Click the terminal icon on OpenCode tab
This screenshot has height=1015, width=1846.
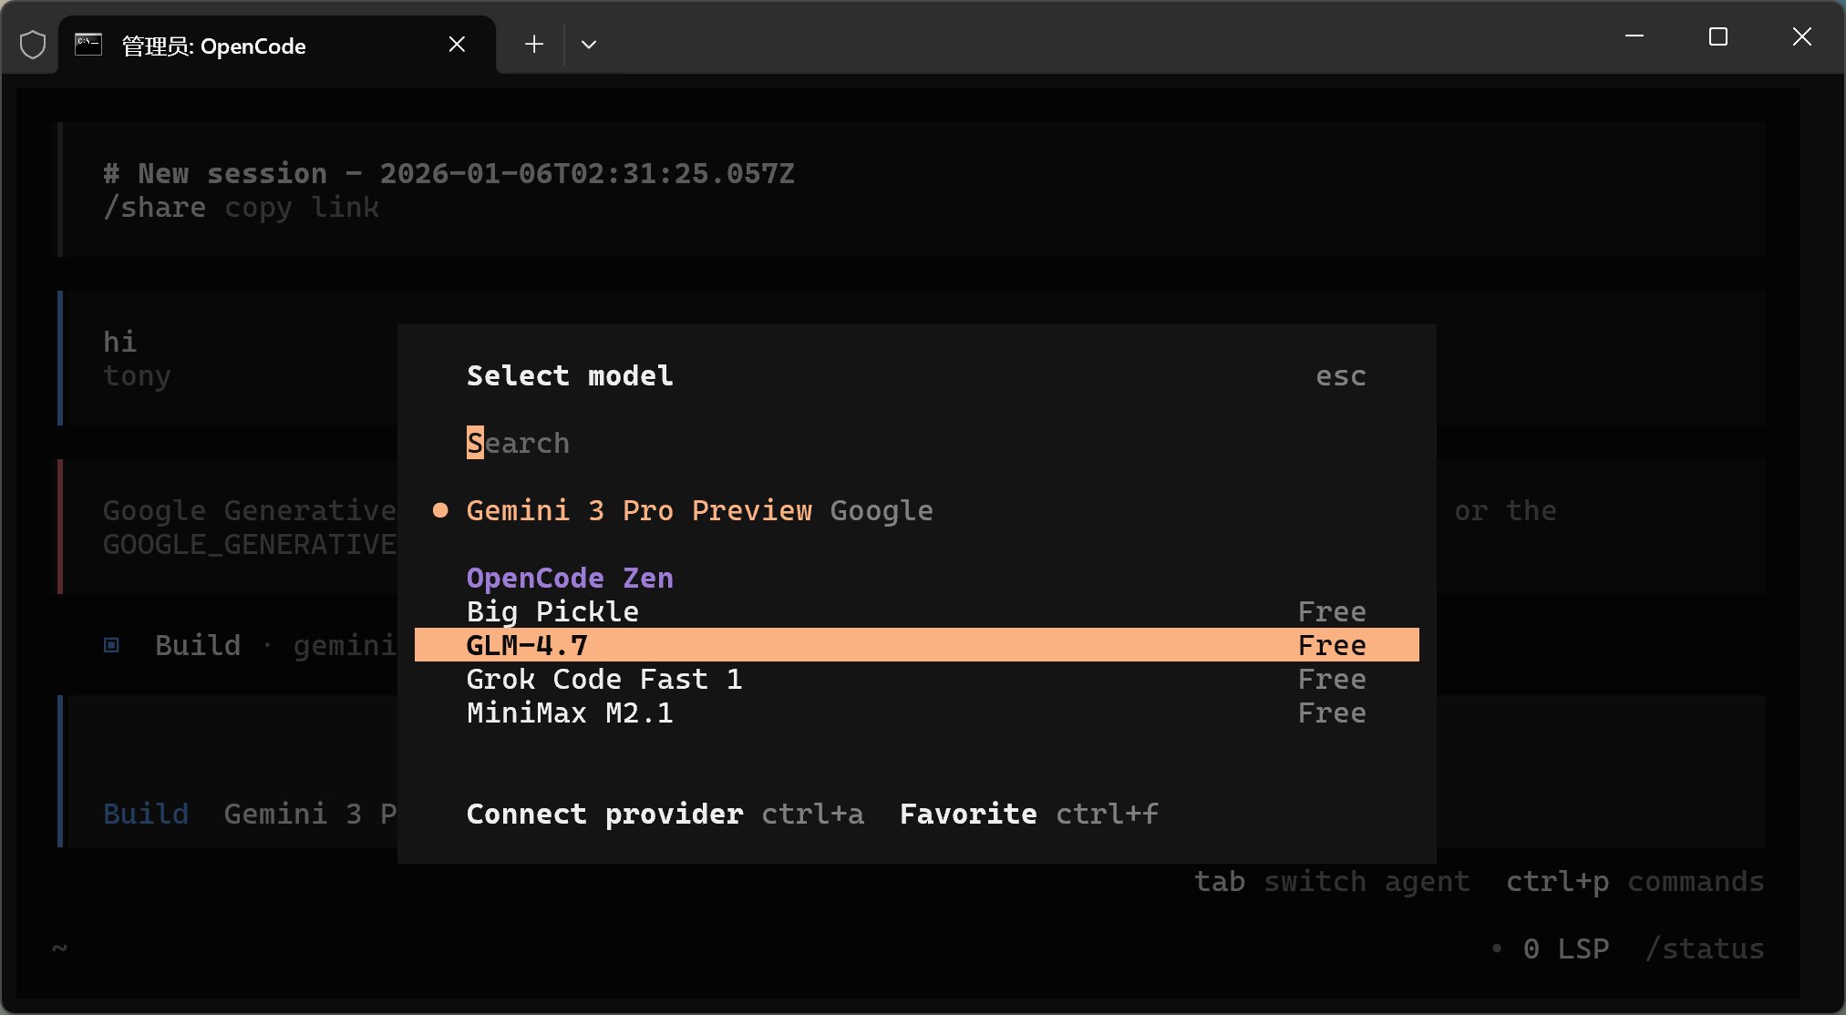tap(88, 45)
